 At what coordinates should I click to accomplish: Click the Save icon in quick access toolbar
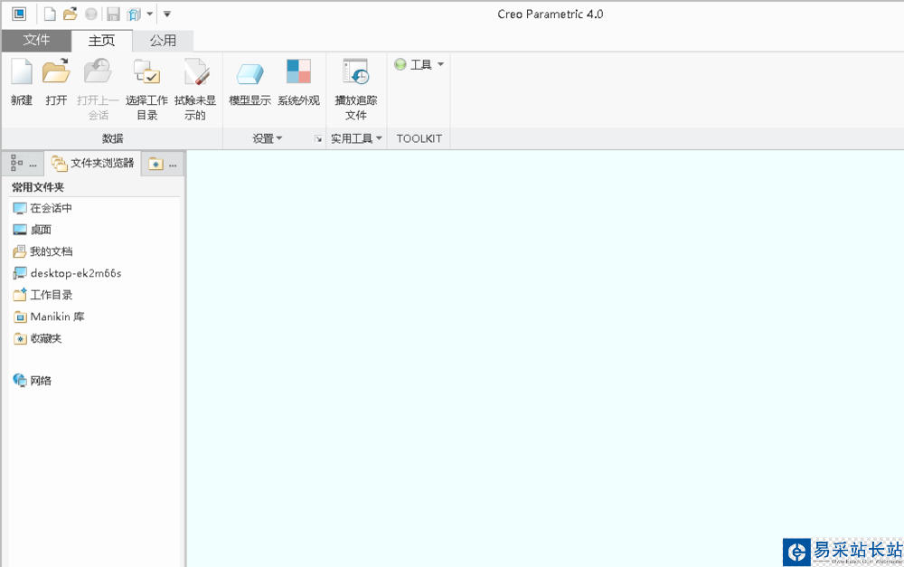tap(113, 14)
